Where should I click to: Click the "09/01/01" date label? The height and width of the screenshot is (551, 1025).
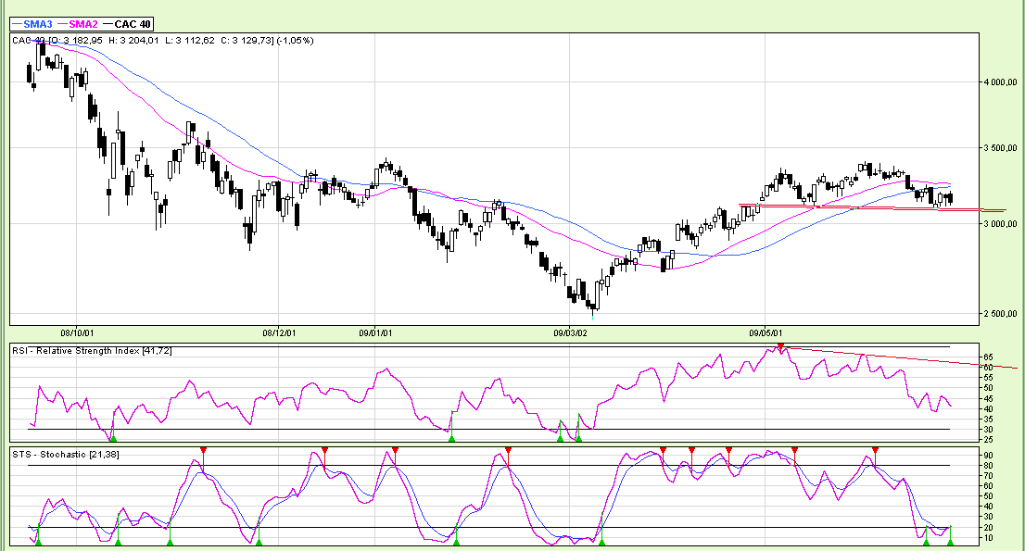(x=375, y=333)
